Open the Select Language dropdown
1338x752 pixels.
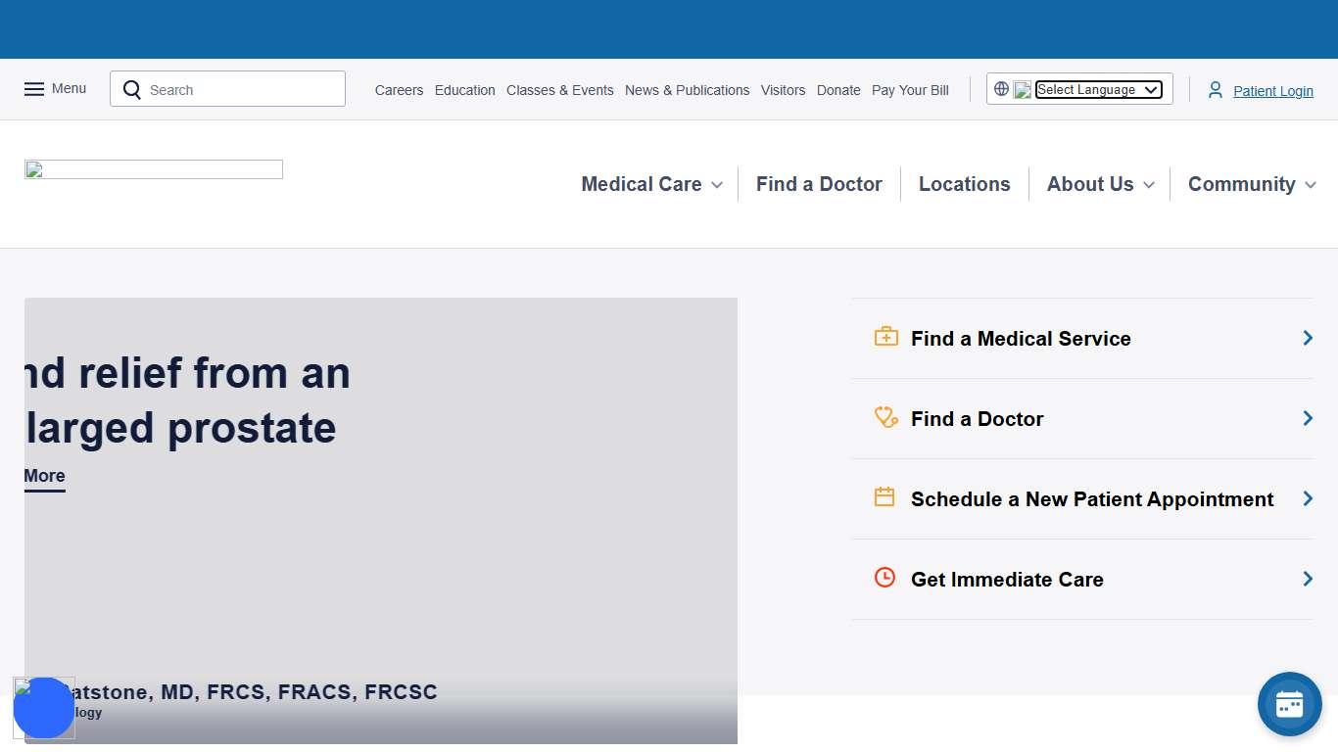click(1098, 89)
